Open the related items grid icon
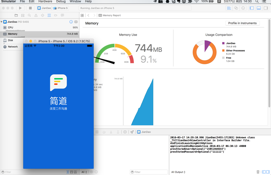This screenshot has width=271, height=175. coord(82,15)
